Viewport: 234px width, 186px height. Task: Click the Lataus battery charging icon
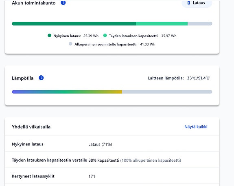click(x=188, y=3)
